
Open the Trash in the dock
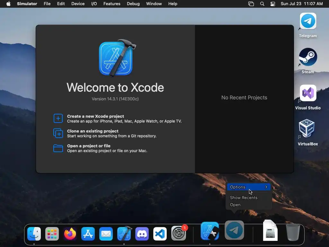coord(293,233)
